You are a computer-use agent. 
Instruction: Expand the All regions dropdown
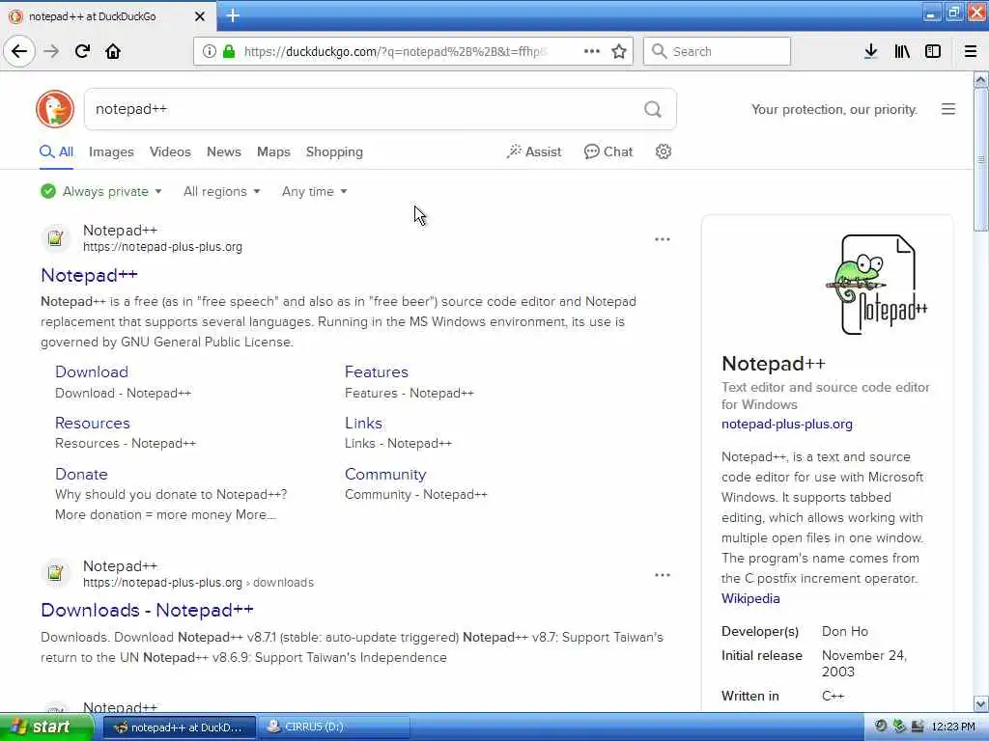point(221,191)
